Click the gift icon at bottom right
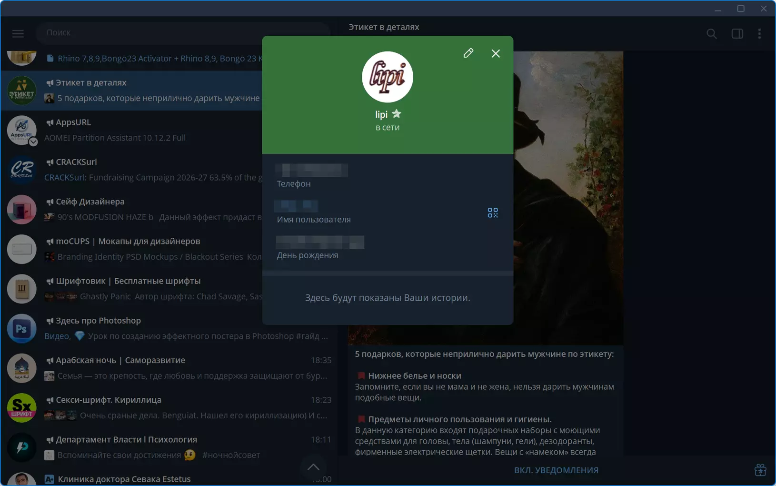This screenshot has width=776, height=486. coord(760,470)
